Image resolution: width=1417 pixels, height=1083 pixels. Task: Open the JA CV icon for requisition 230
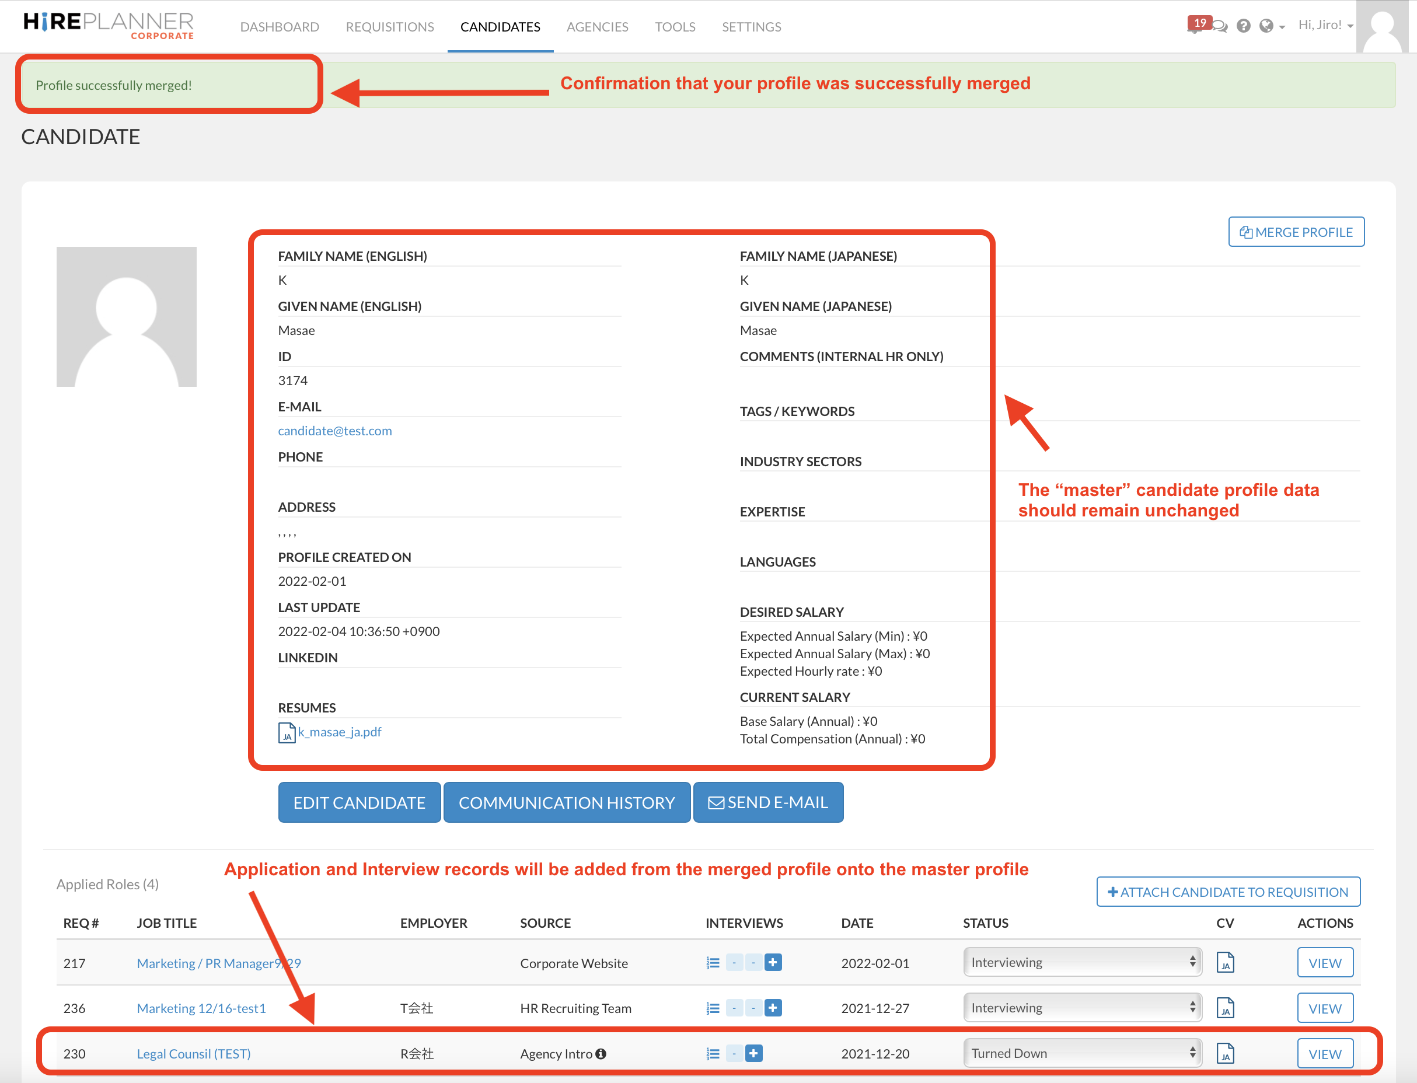[1225, 1053]
